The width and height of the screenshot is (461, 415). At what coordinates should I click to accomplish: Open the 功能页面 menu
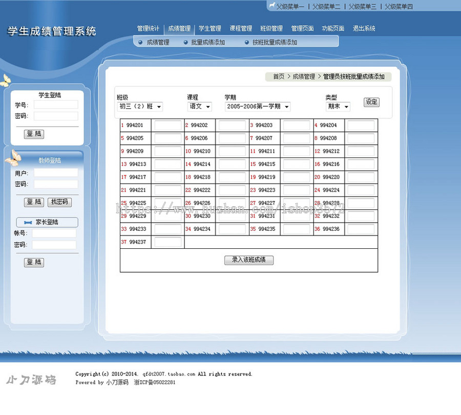pyautogui.click(x=333, y=29)
